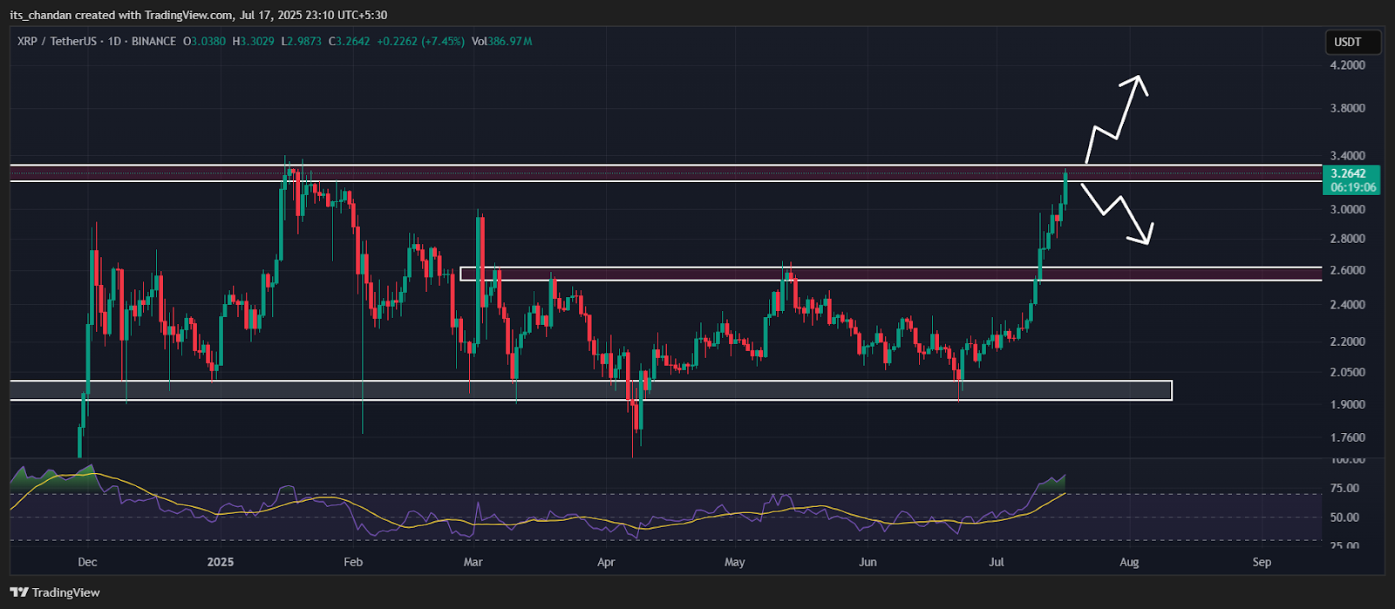1395x609 pixels.
Task: Click the May label on time axis
Action: tap(735, 562)
